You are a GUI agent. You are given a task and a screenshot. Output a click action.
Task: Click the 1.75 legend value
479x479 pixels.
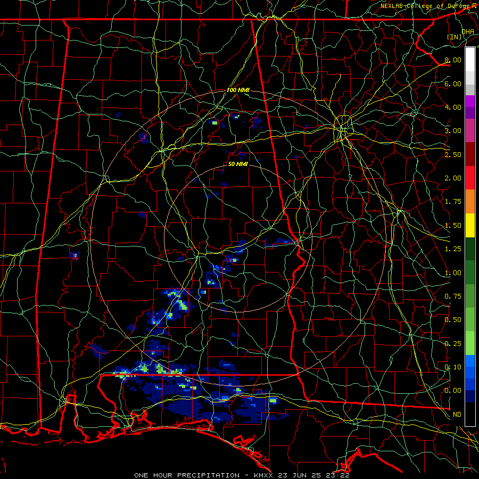pos(453,202)
